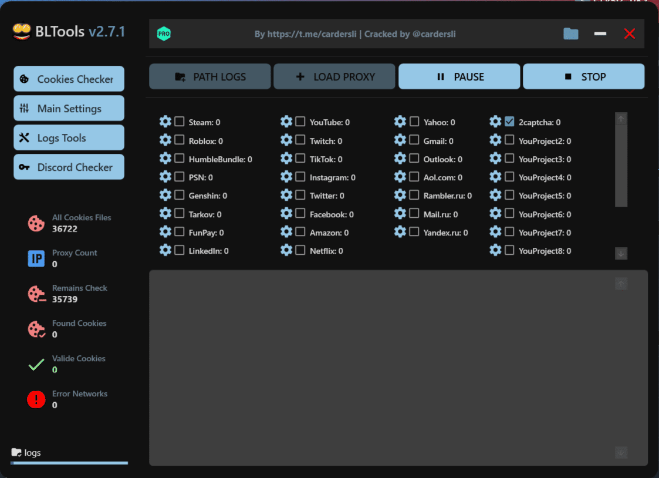The width and height of the screenshot is (659, 478).
Task: Click the LOAD PROXY button
Action: pos(334,77)
